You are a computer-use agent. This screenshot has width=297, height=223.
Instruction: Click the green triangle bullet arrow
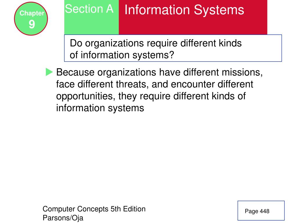pos(49,72)
